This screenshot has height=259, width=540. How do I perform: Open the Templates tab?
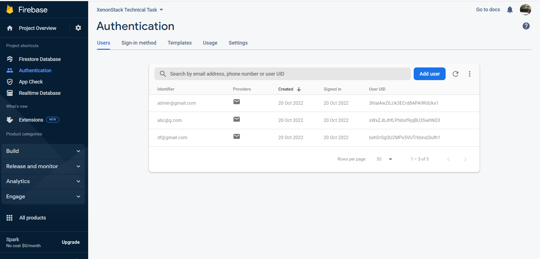[x=179, y=43]
